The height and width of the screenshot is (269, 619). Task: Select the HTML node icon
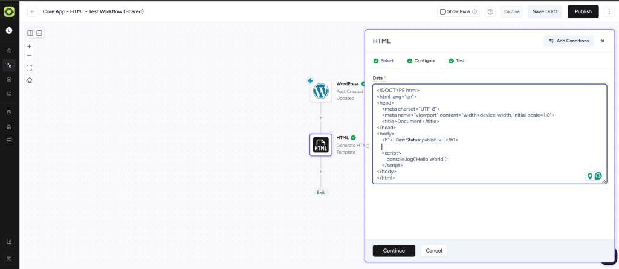[320, 145]
